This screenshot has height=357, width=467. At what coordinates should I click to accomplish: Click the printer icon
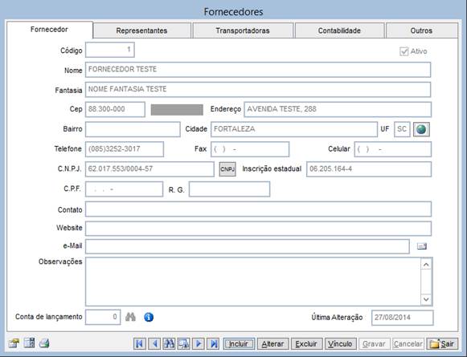coord(44,343)
